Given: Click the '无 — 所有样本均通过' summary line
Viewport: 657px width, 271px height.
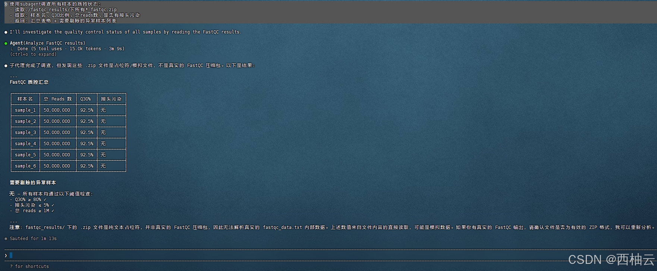Looking at the screenshot, I should [x=51, y=194].
